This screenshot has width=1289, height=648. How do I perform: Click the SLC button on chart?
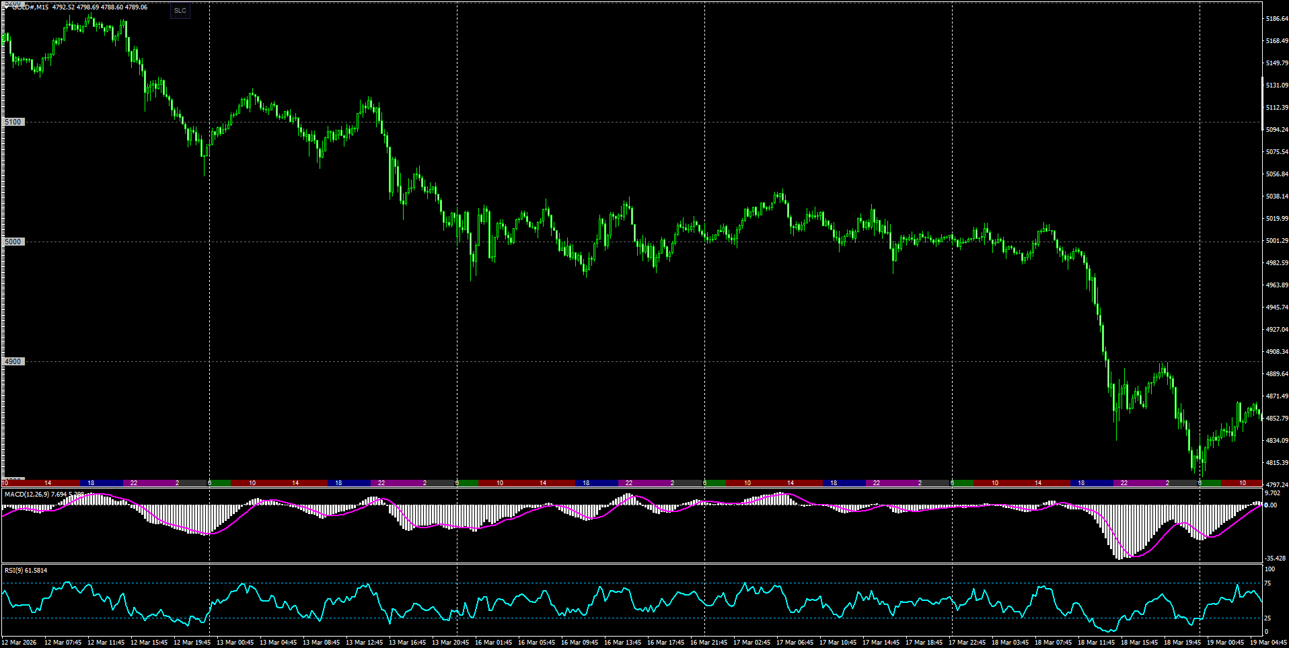click(180, 11)
